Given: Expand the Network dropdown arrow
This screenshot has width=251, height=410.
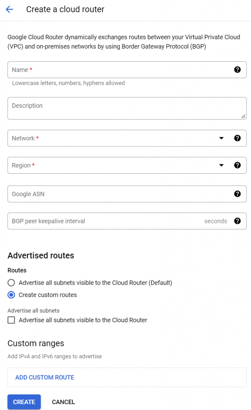Looking at the screenshot, I should coord(221,138).
